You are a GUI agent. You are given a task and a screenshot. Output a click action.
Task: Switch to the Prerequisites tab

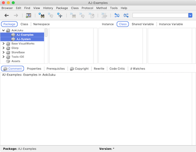click(56, 69)
